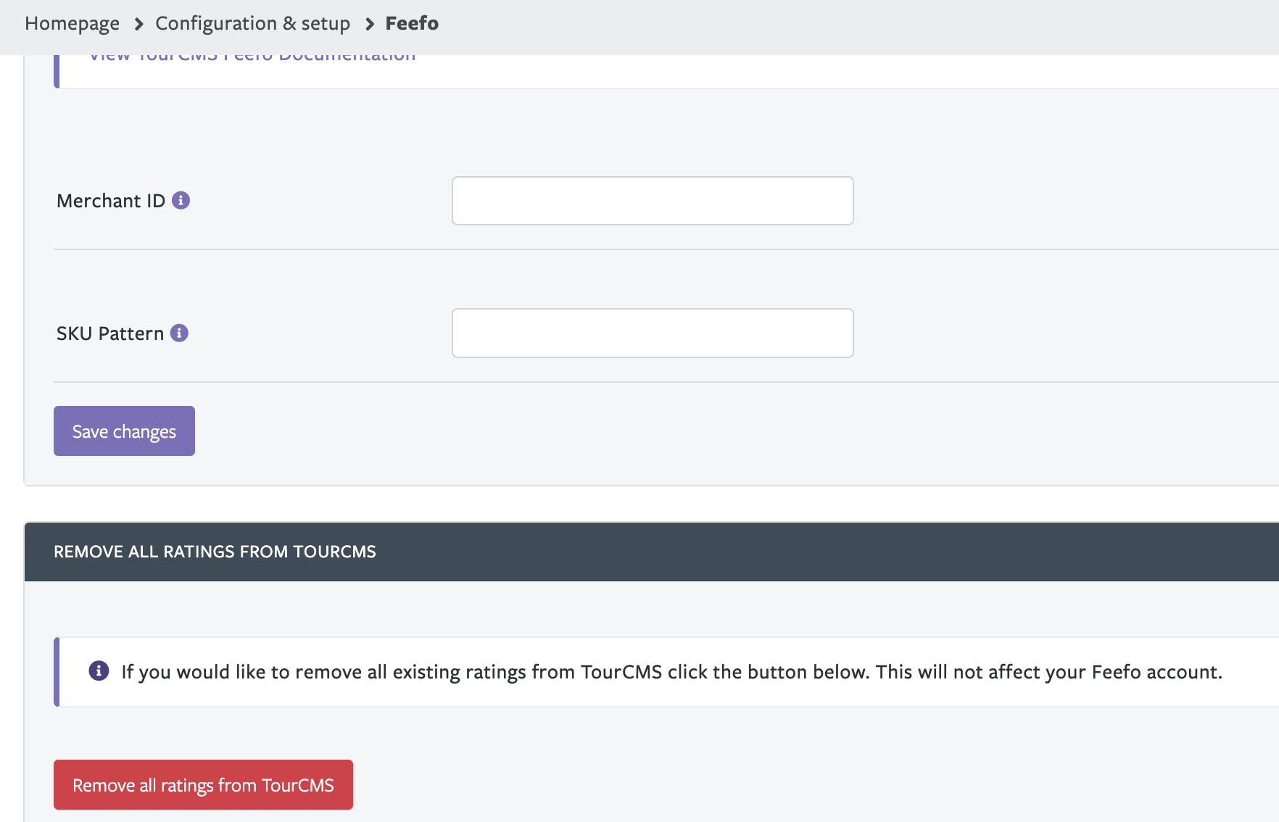
Task: Open the TourCMS Feefo Documentation link
Action: (252, 57)
